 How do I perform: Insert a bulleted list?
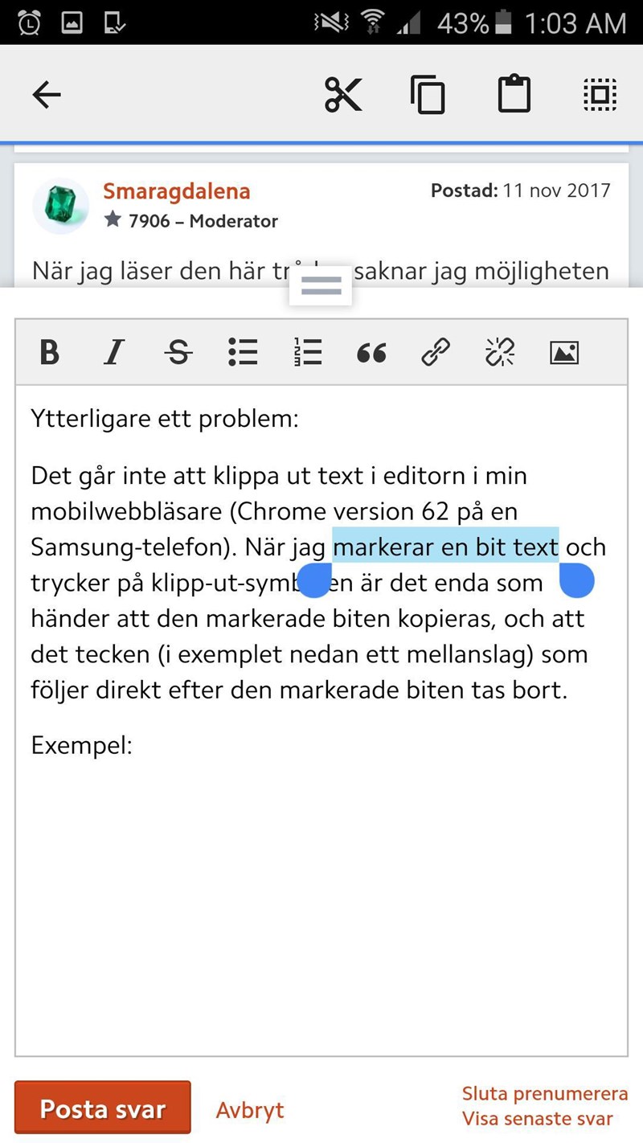coord(243,352)
